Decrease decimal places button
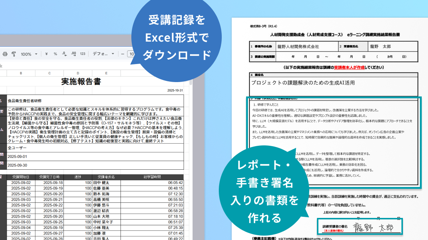The height and width of the screenshot is (240, 428). click(64, 54)
